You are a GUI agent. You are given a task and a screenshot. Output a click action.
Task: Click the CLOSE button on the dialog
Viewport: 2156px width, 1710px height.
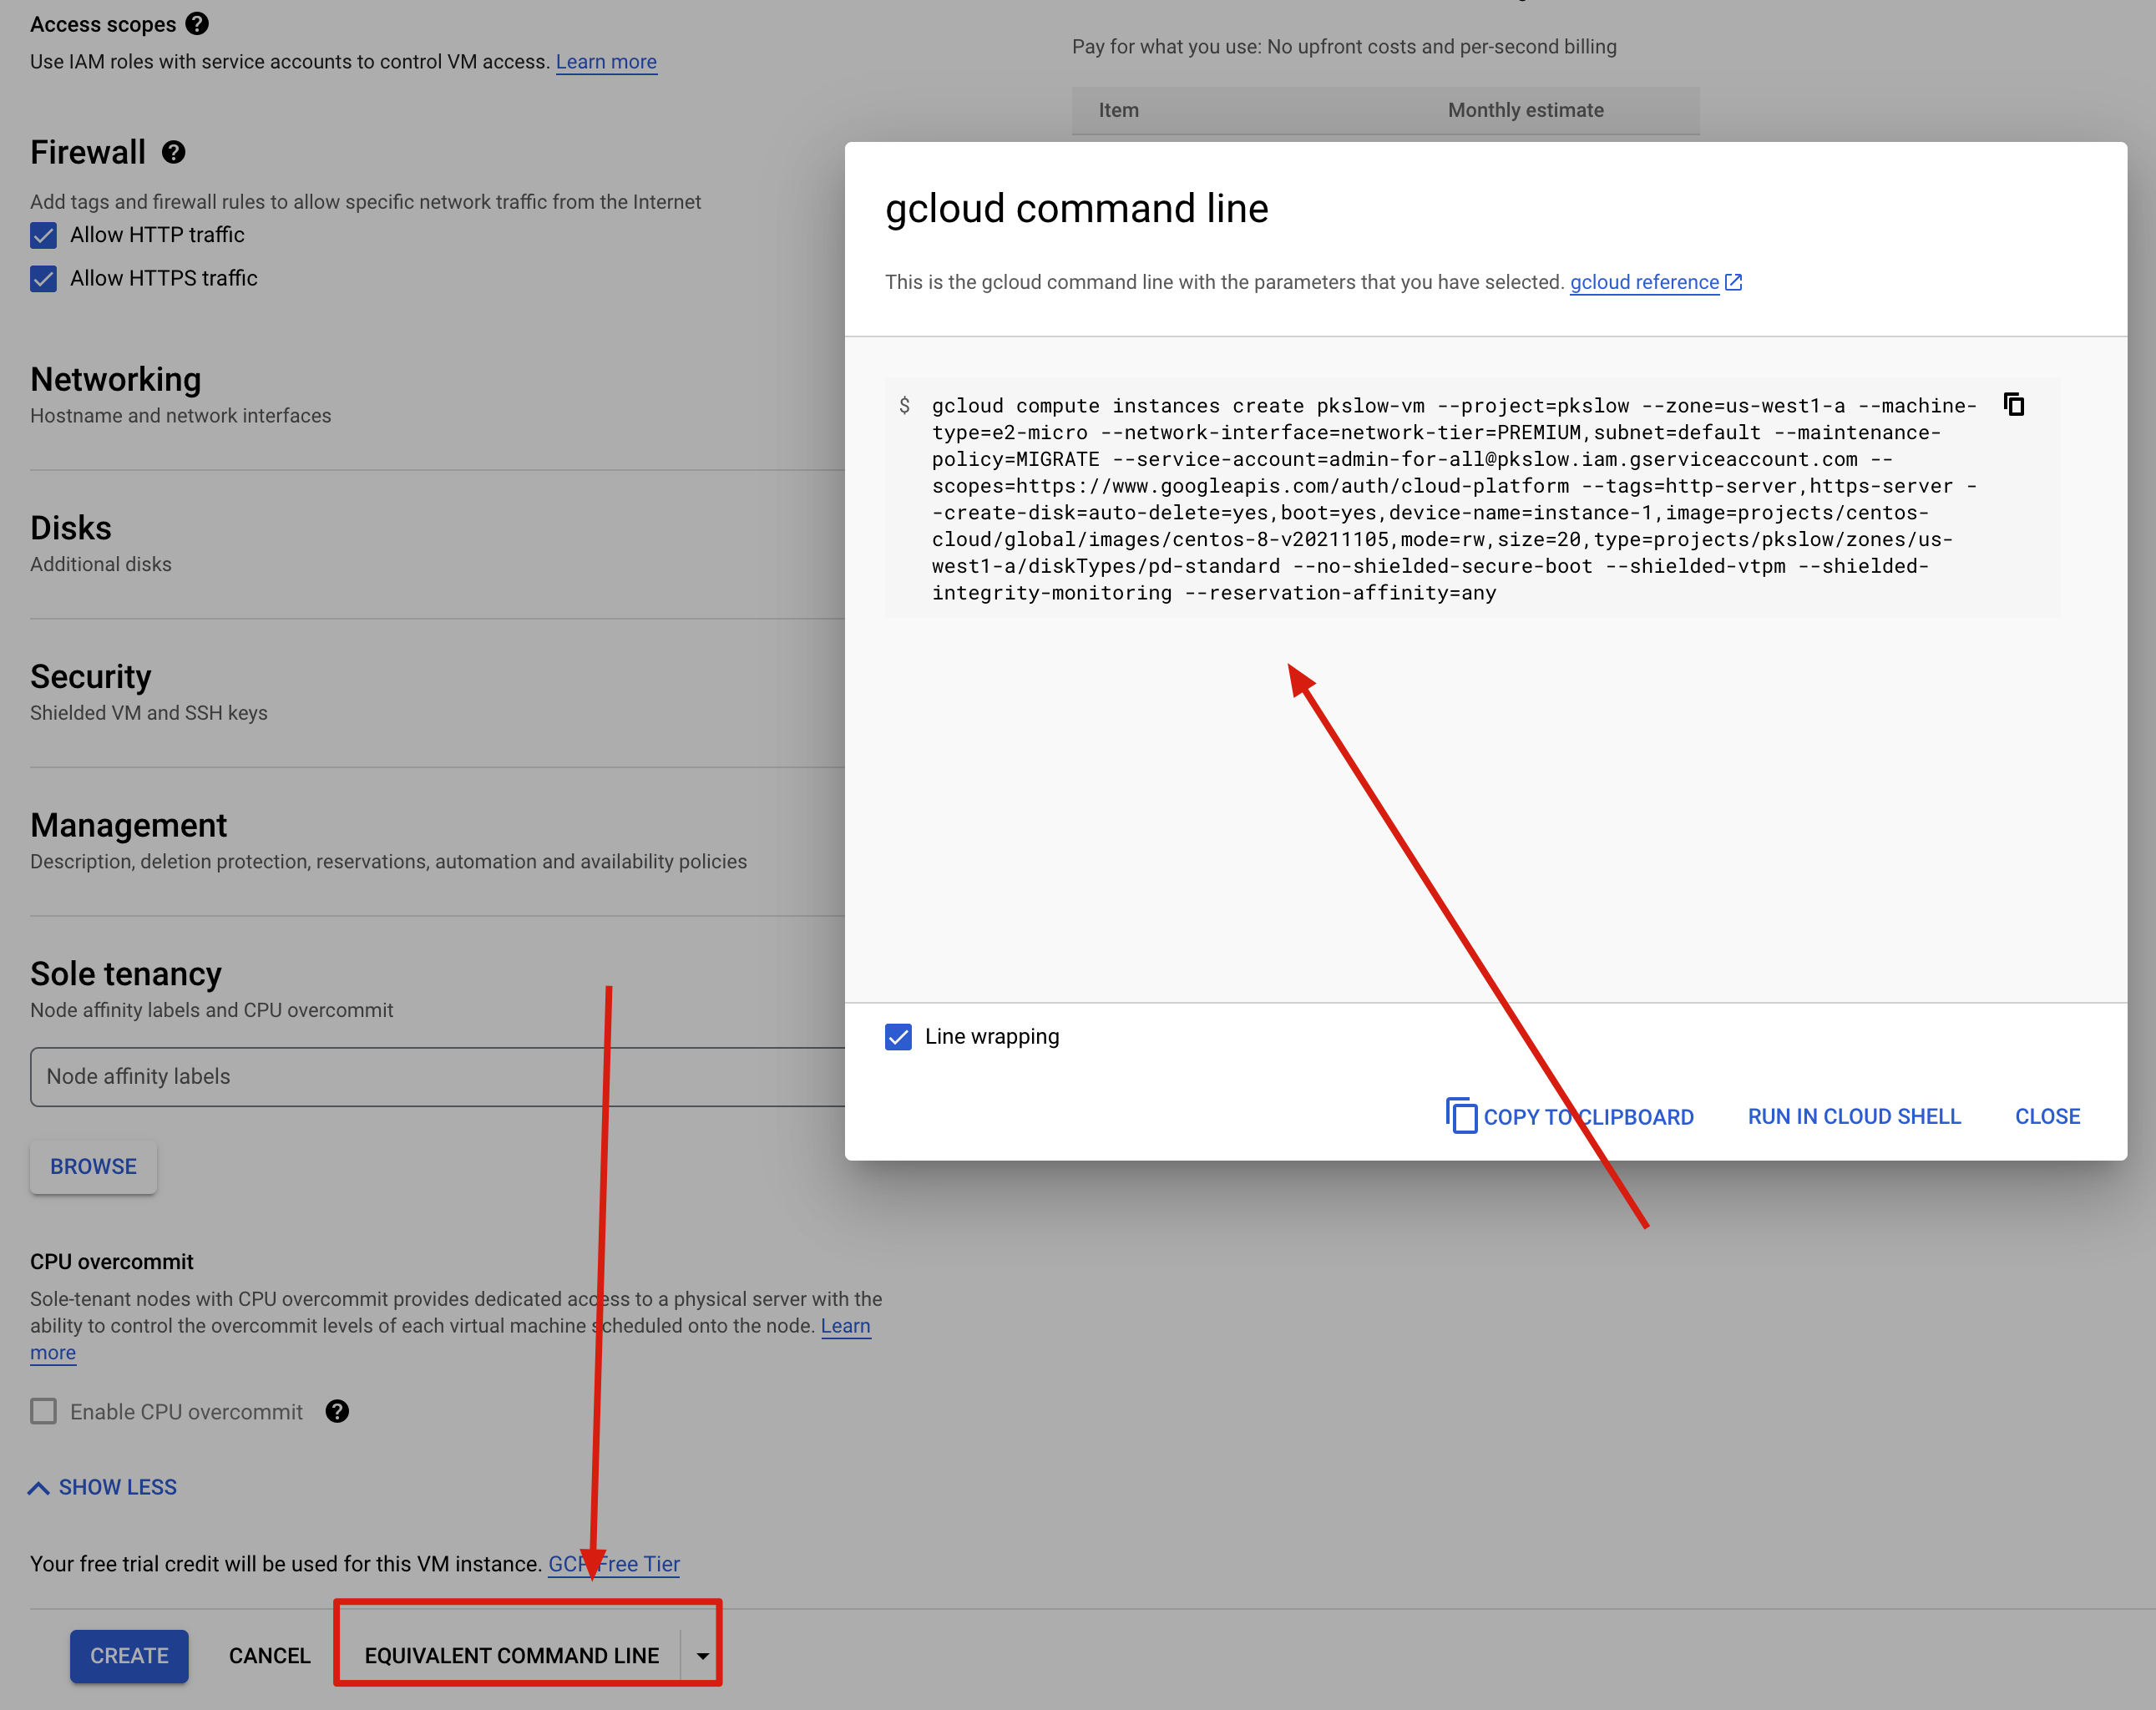(x=2047, y=1116)
